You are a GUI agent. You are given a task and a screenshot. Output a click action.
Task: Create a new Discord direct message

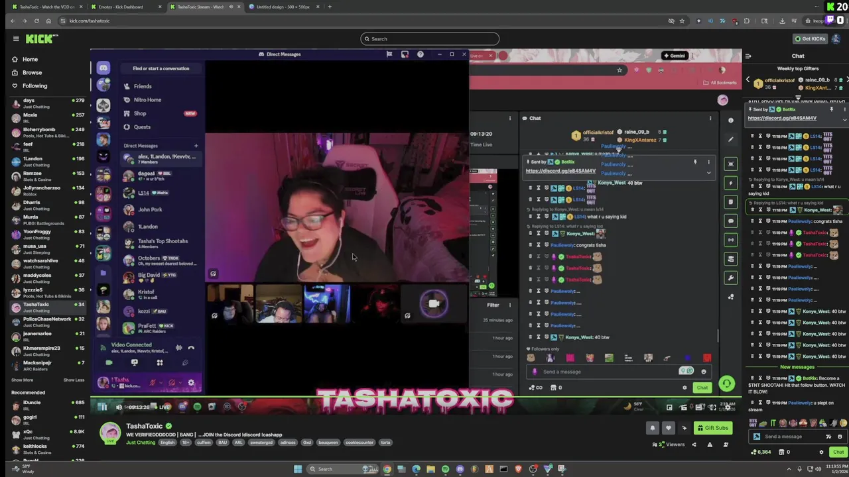click(196, 146)
